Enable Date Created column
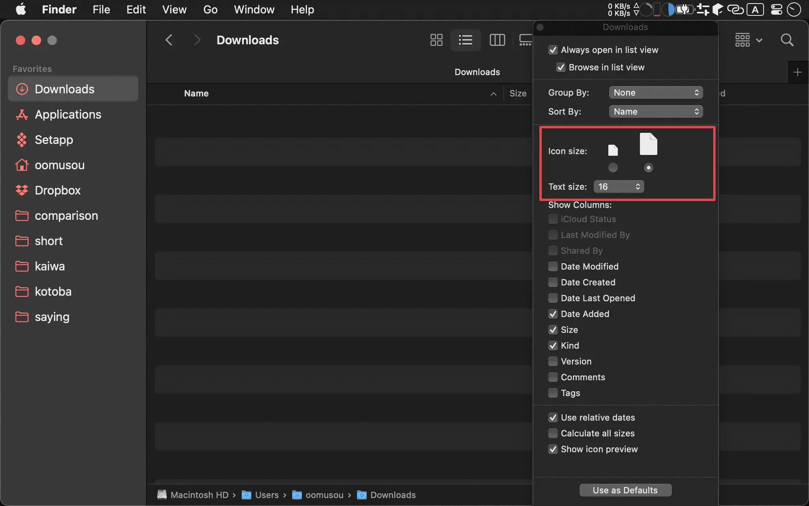This screenshot has width=809, height=506. 553,282
